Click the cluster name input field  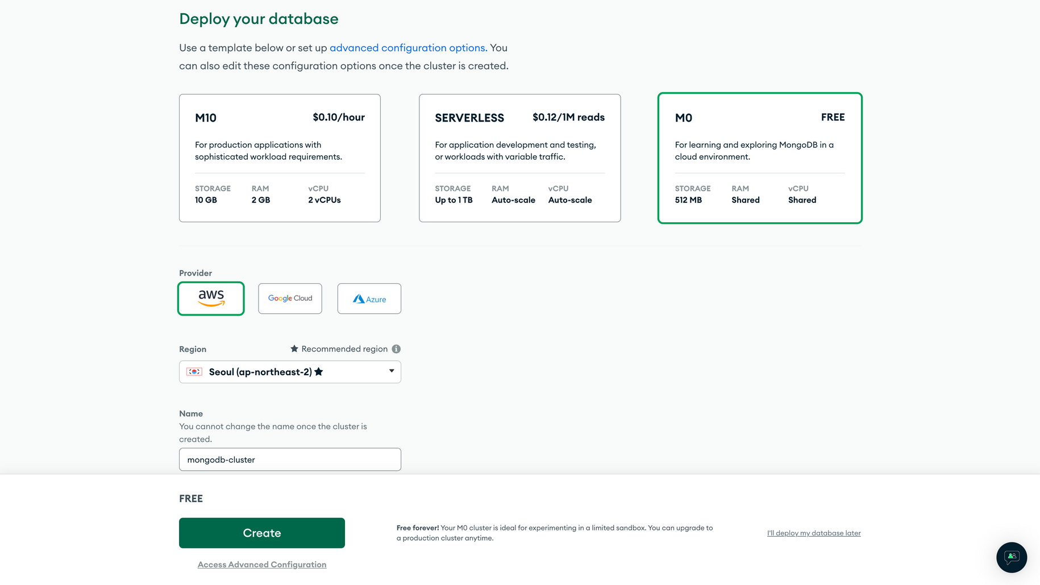[x=290, y=459]
